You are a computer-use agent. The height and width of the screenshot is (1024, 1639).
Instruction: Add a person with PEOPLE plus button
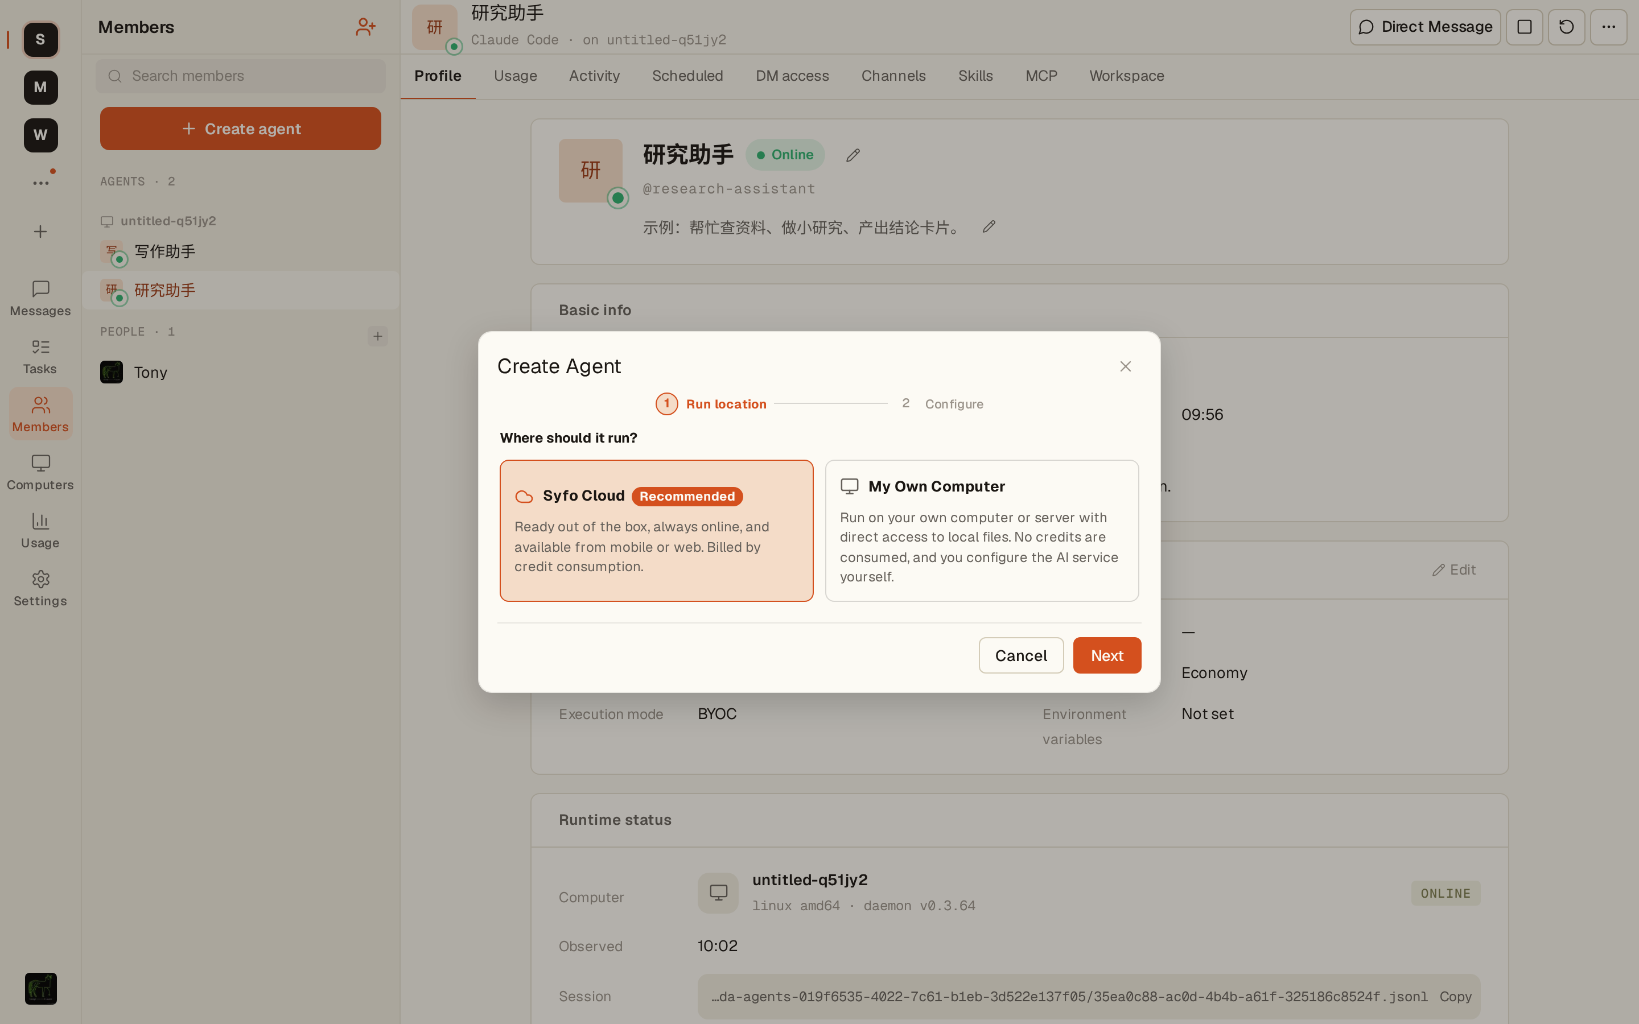(377, 336)
